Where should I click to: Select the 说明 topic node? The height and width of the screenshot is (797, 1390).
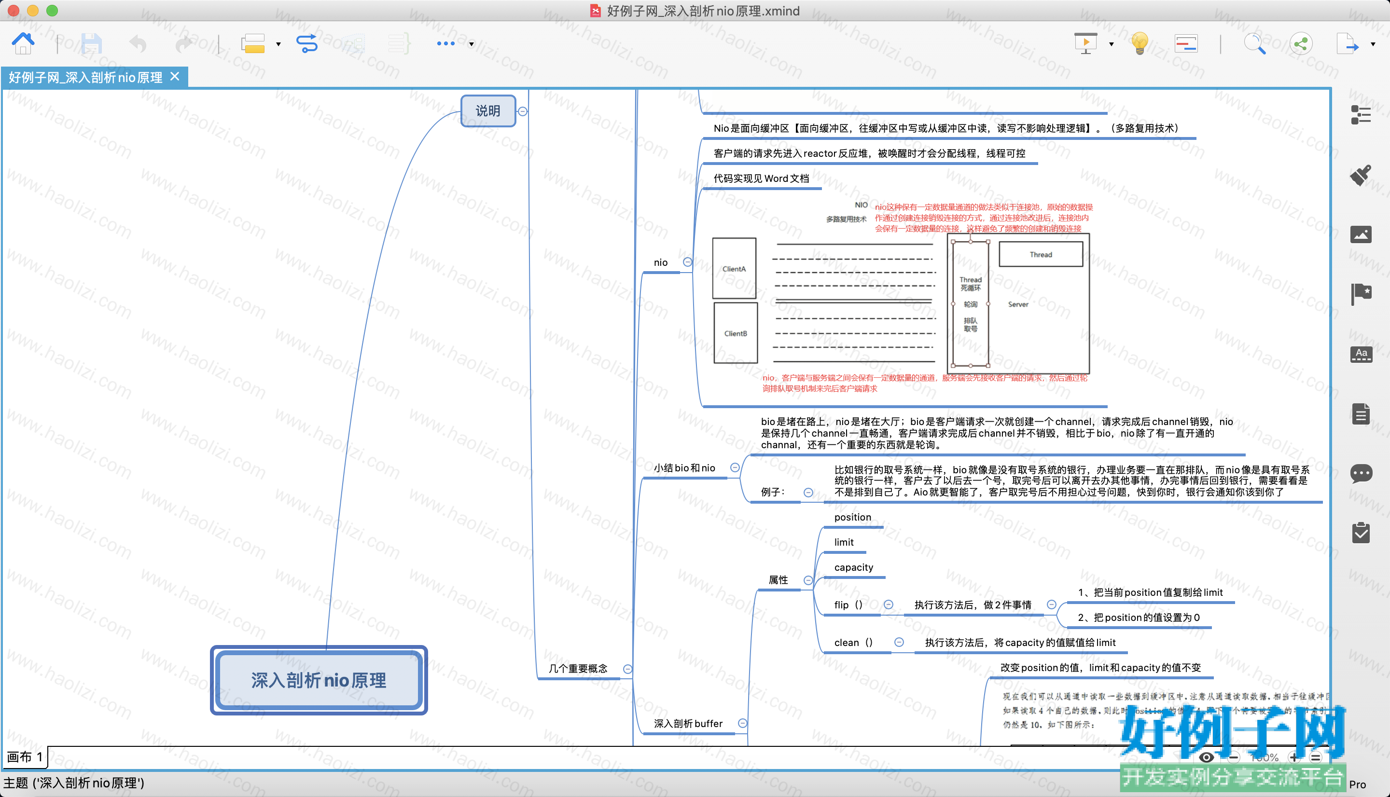pos(488,110)
